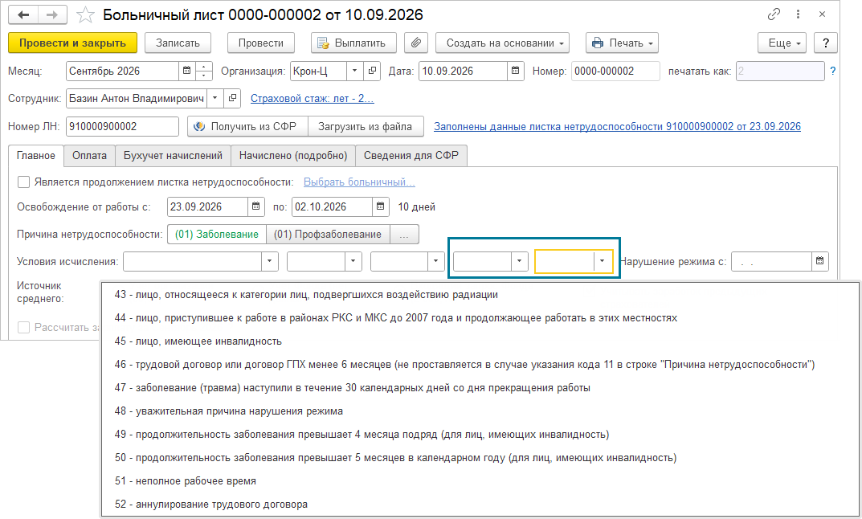
Task: Open the Еще menu button
Action: pyautogui.click(x=782, y=43)
